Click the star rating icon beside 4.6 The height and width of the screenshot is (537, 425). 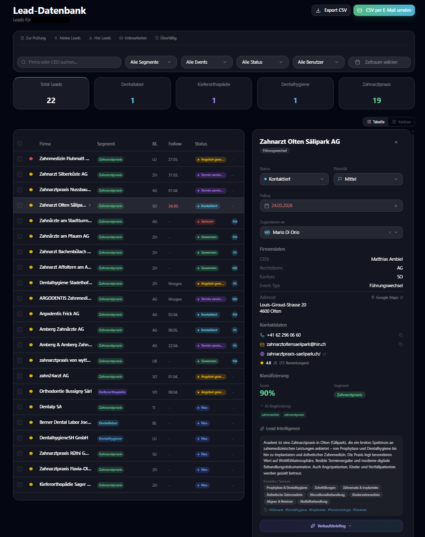pyautogui.click(x=262, y=363)
